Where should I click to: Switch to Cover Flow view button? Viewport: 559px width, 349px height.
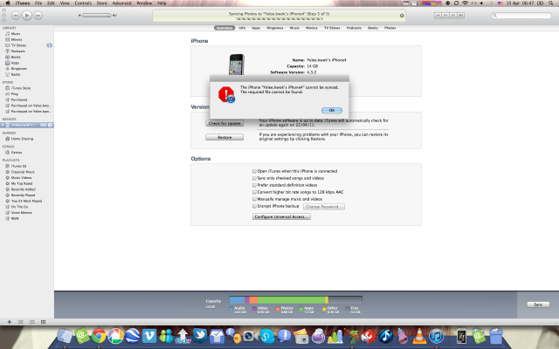(460, 16)
